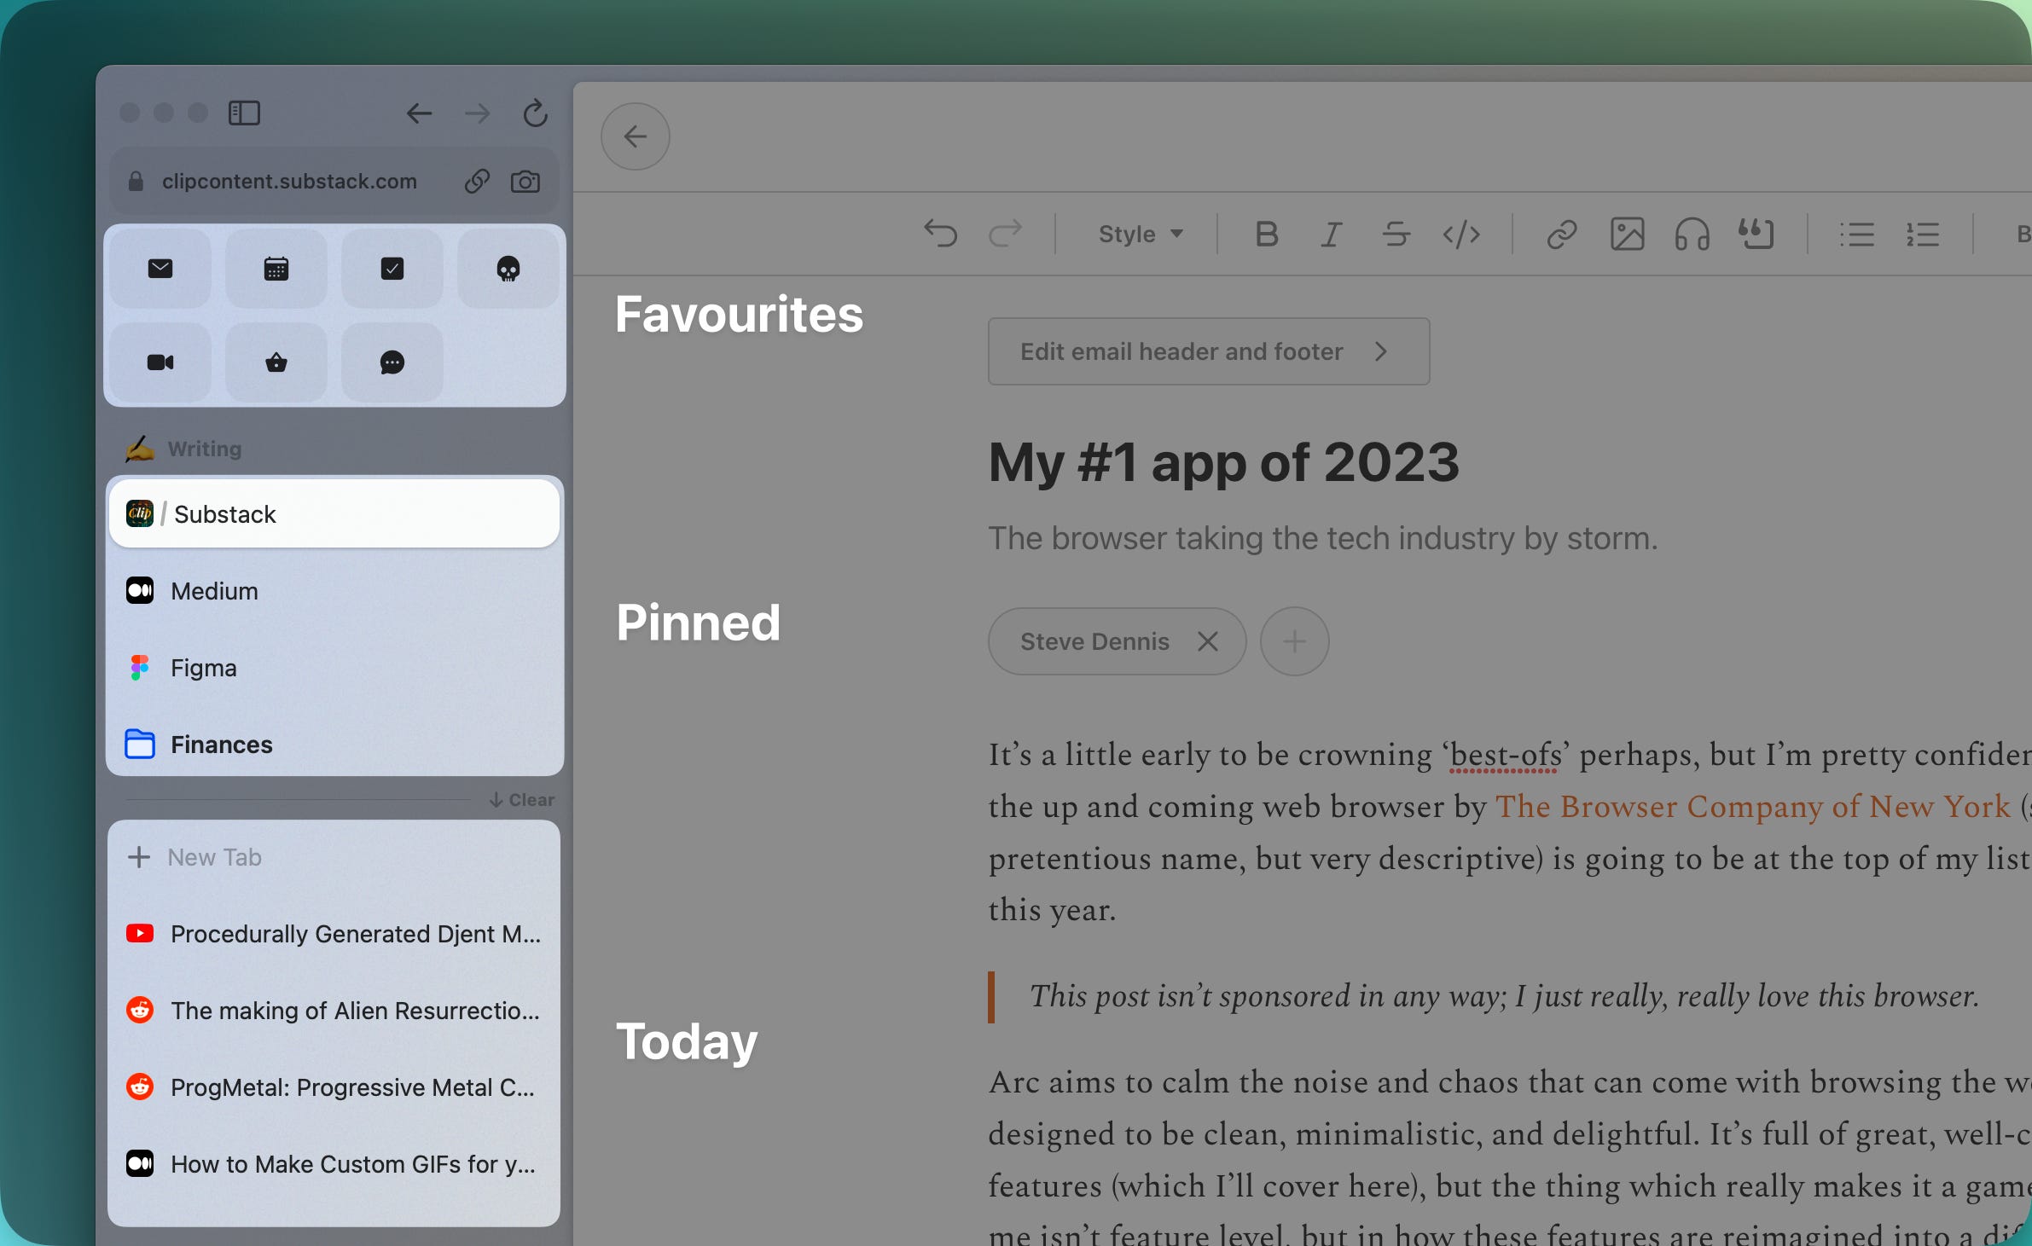
Task: Reload the page with the refresh icon
Action: pyautogui.click(x=535, y=113)
